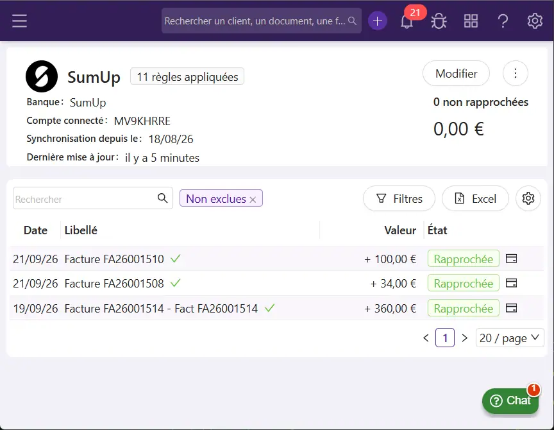Click magnifier icon in Rechercher field

click(x=162, y=198)
